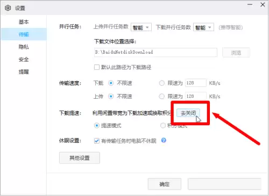The height and width of the screenshot is (196, 269).
Task: Click the blank button next to 确定
Action: (x=224, y=184)
